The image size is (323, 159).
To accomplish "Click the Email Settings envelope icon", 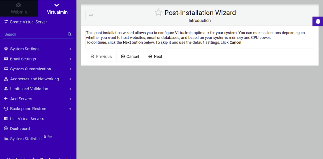I will tap(6, 59).
